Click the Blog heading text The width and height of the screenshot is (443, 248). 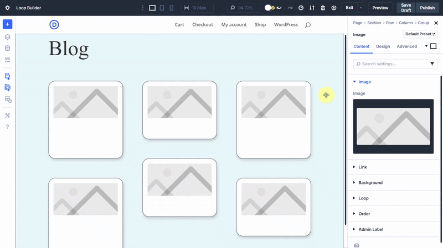click(x=69, y=49)
